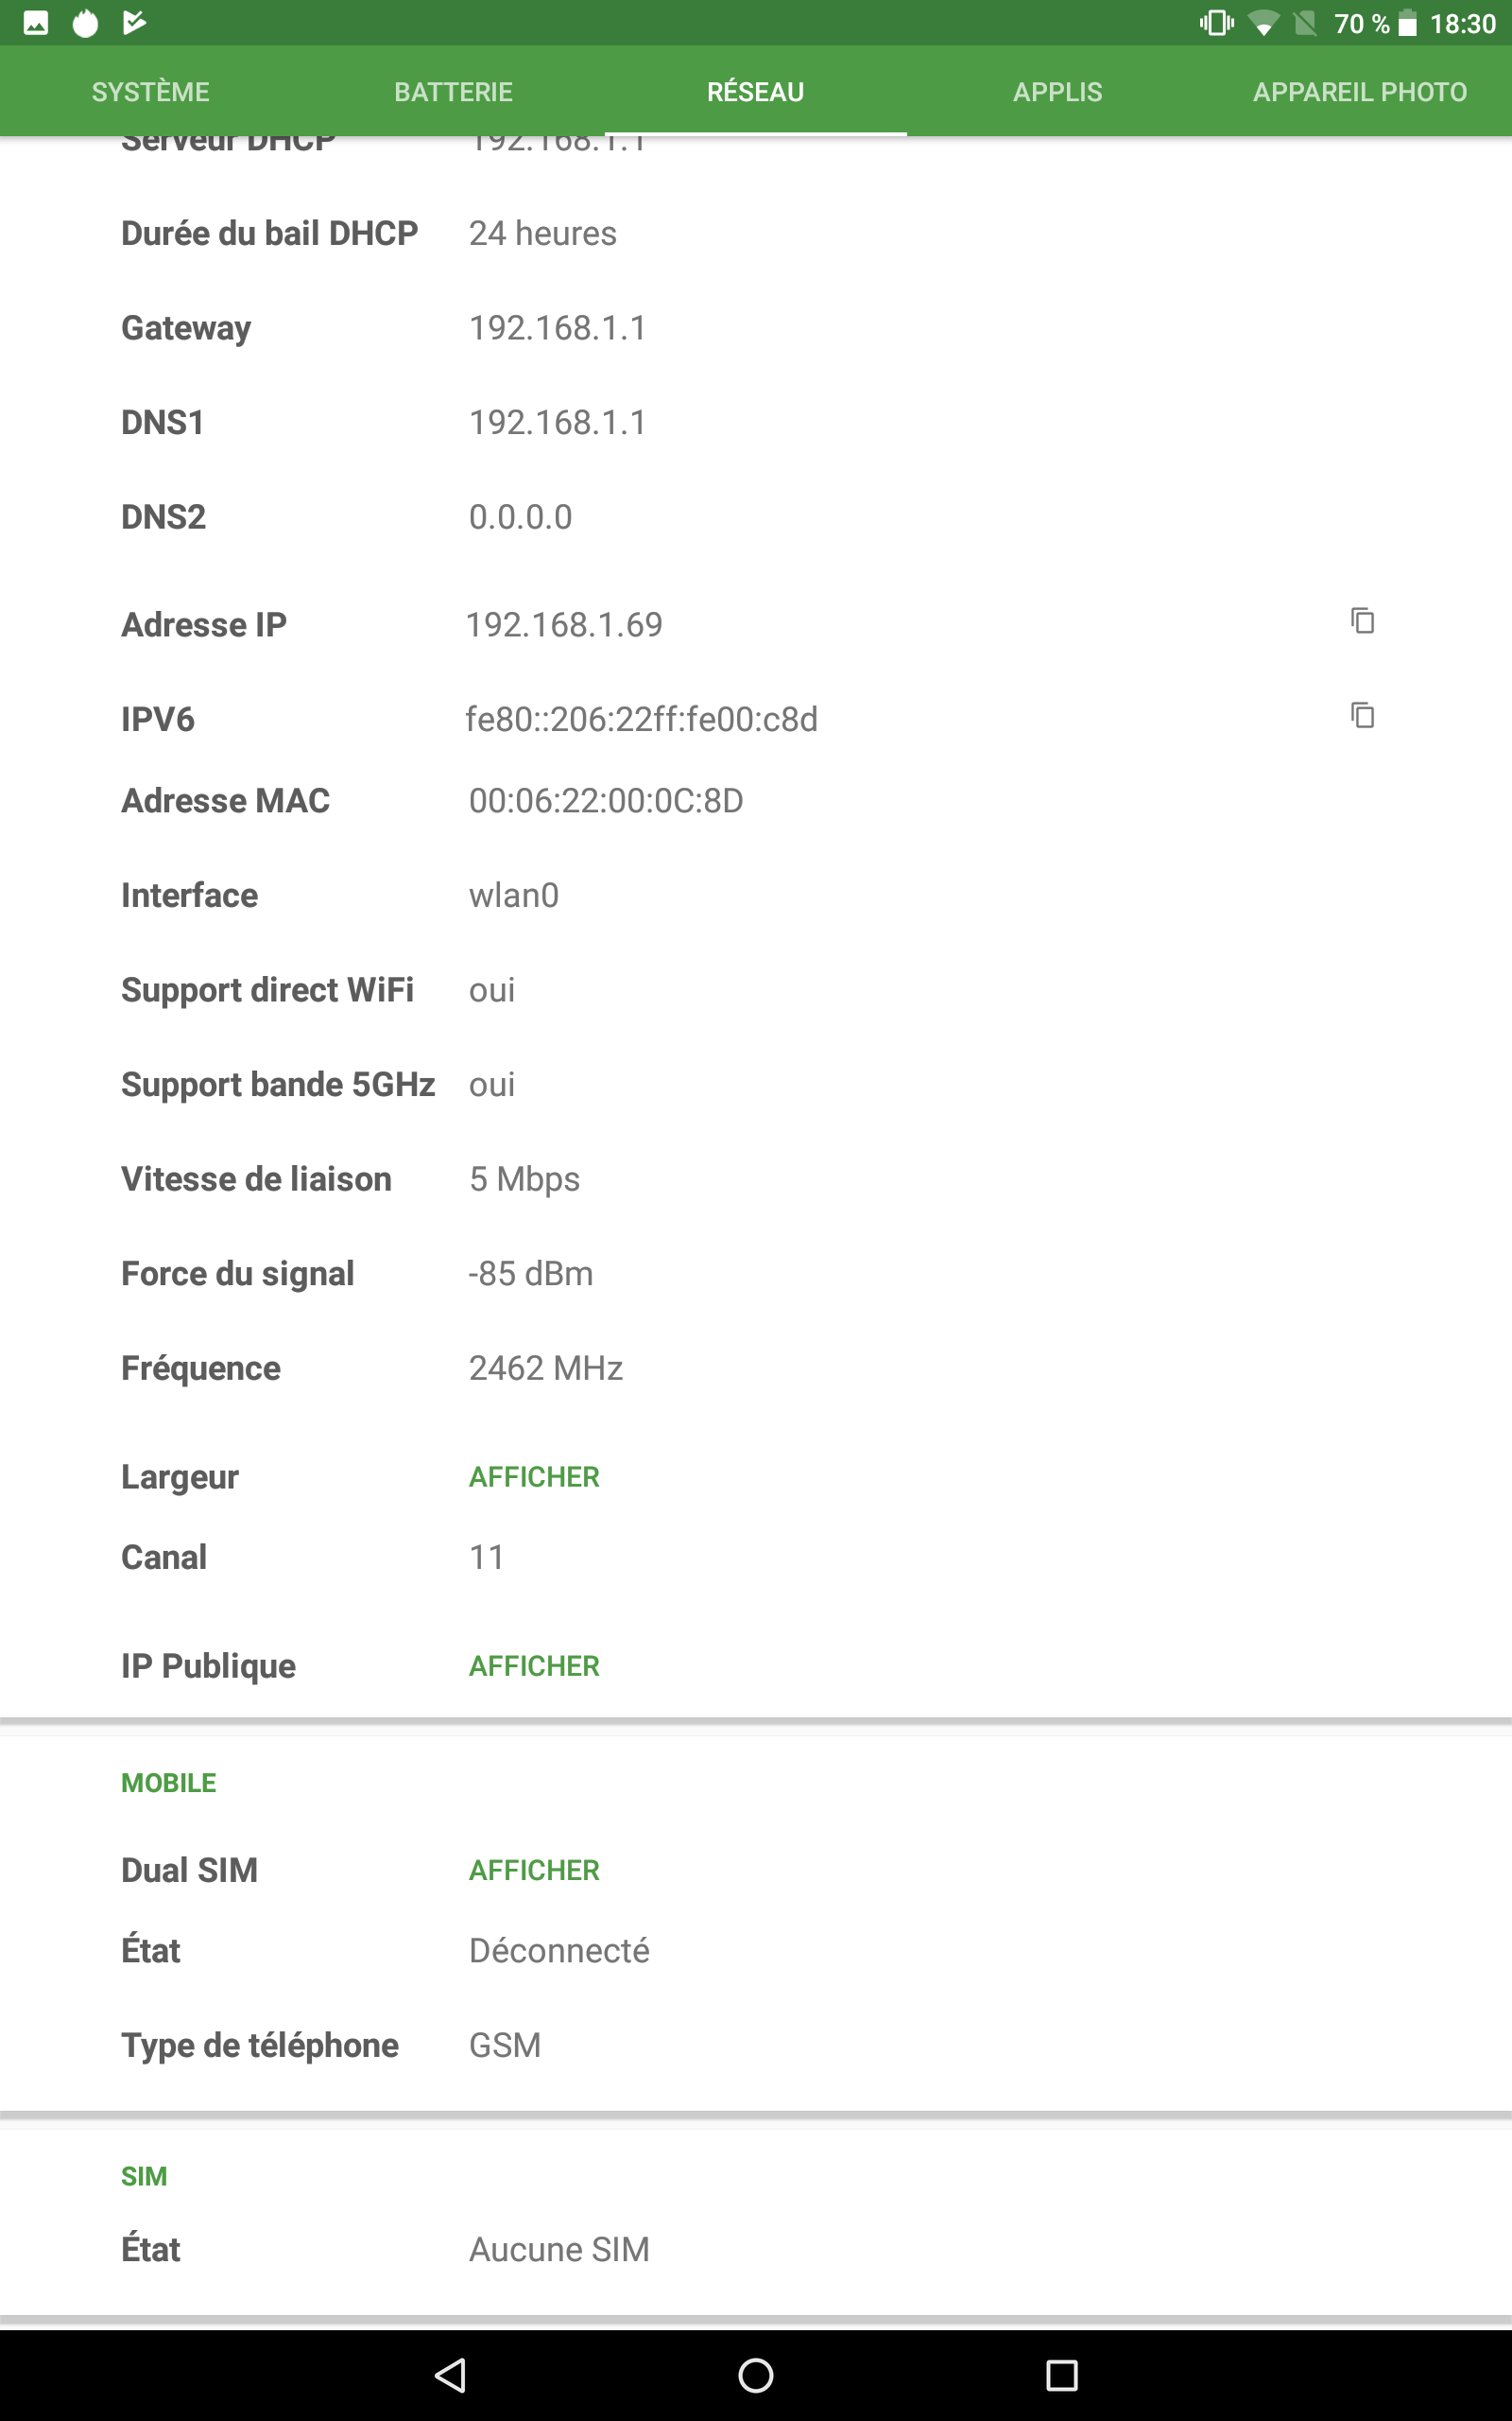Image resolution: width=1512 pixels, height=2421 pixels.
Task: Copy the IPV6 address icon
Action: [1362, 715]
